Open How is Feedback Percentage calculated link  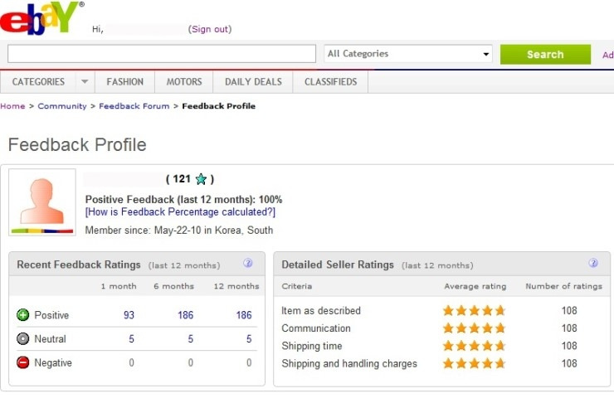tap(180, 212)
